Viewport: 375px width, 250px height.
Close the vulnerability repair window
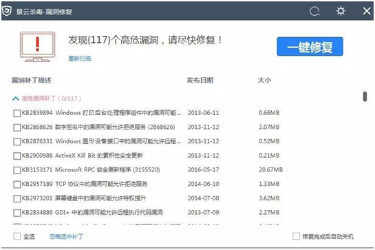coord(367,11)
